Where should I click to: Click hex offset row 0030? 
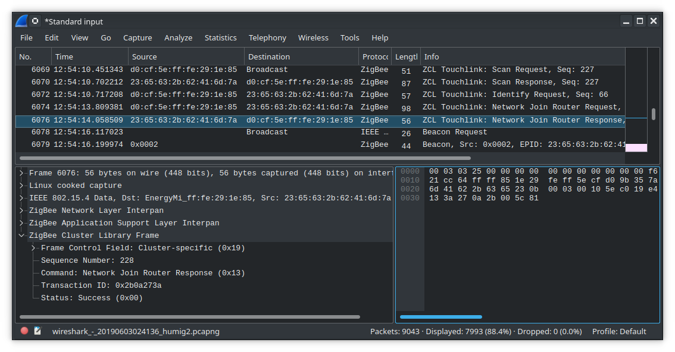410,198
